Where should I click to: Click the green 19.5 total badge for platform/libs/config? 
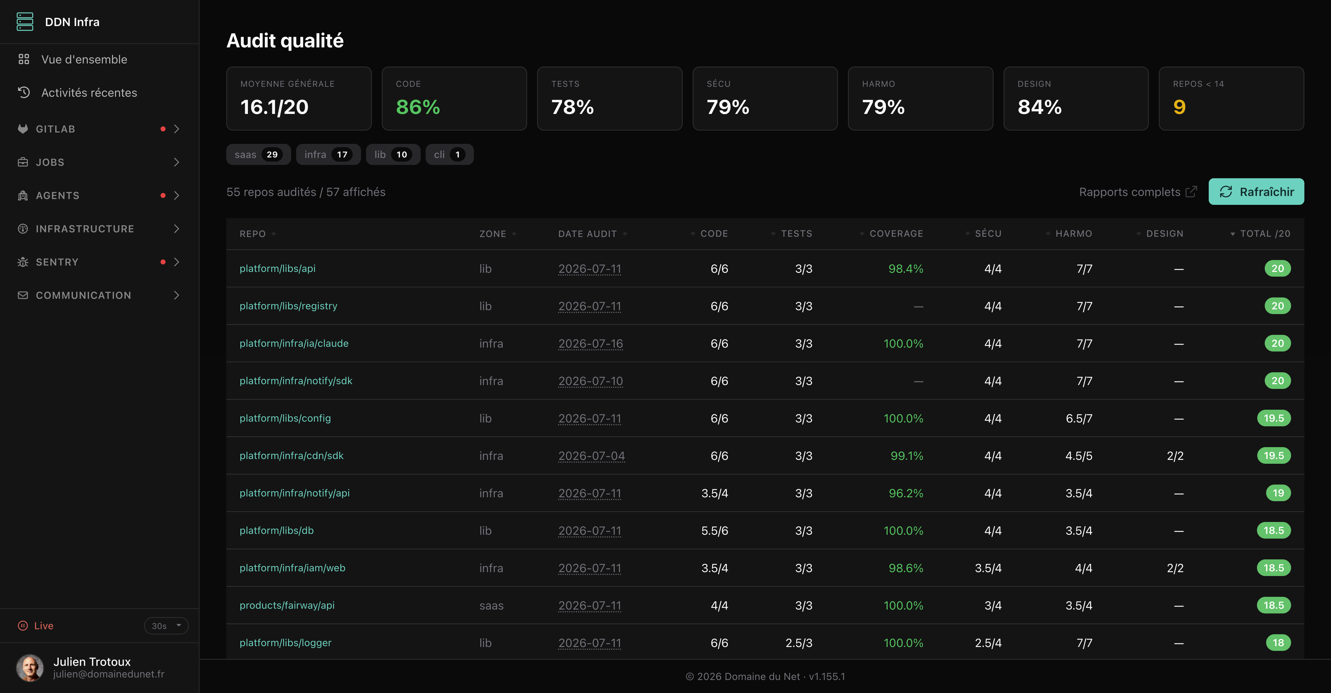1274,418
